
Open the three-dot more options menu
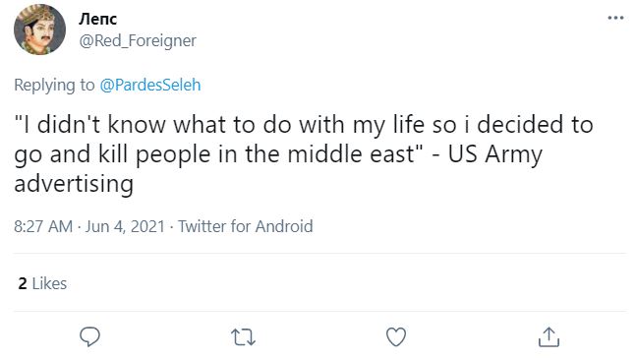point(615,18)
